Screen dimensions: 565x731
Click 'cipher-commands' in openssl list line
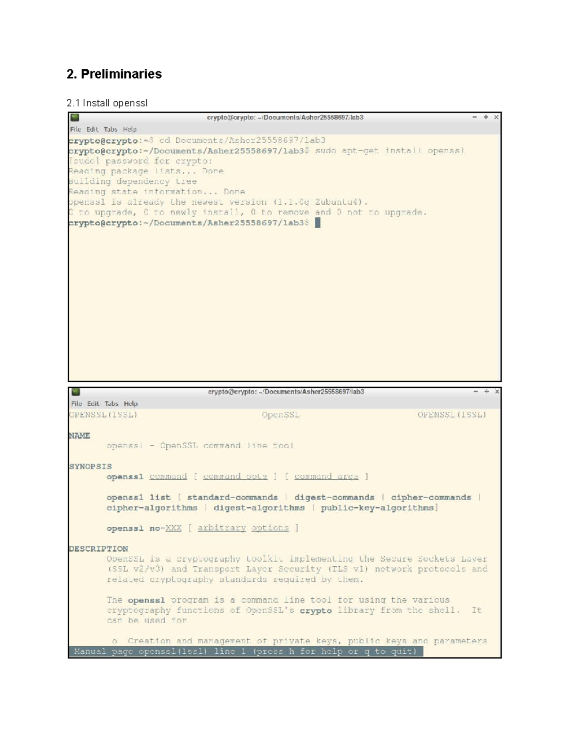431,498
